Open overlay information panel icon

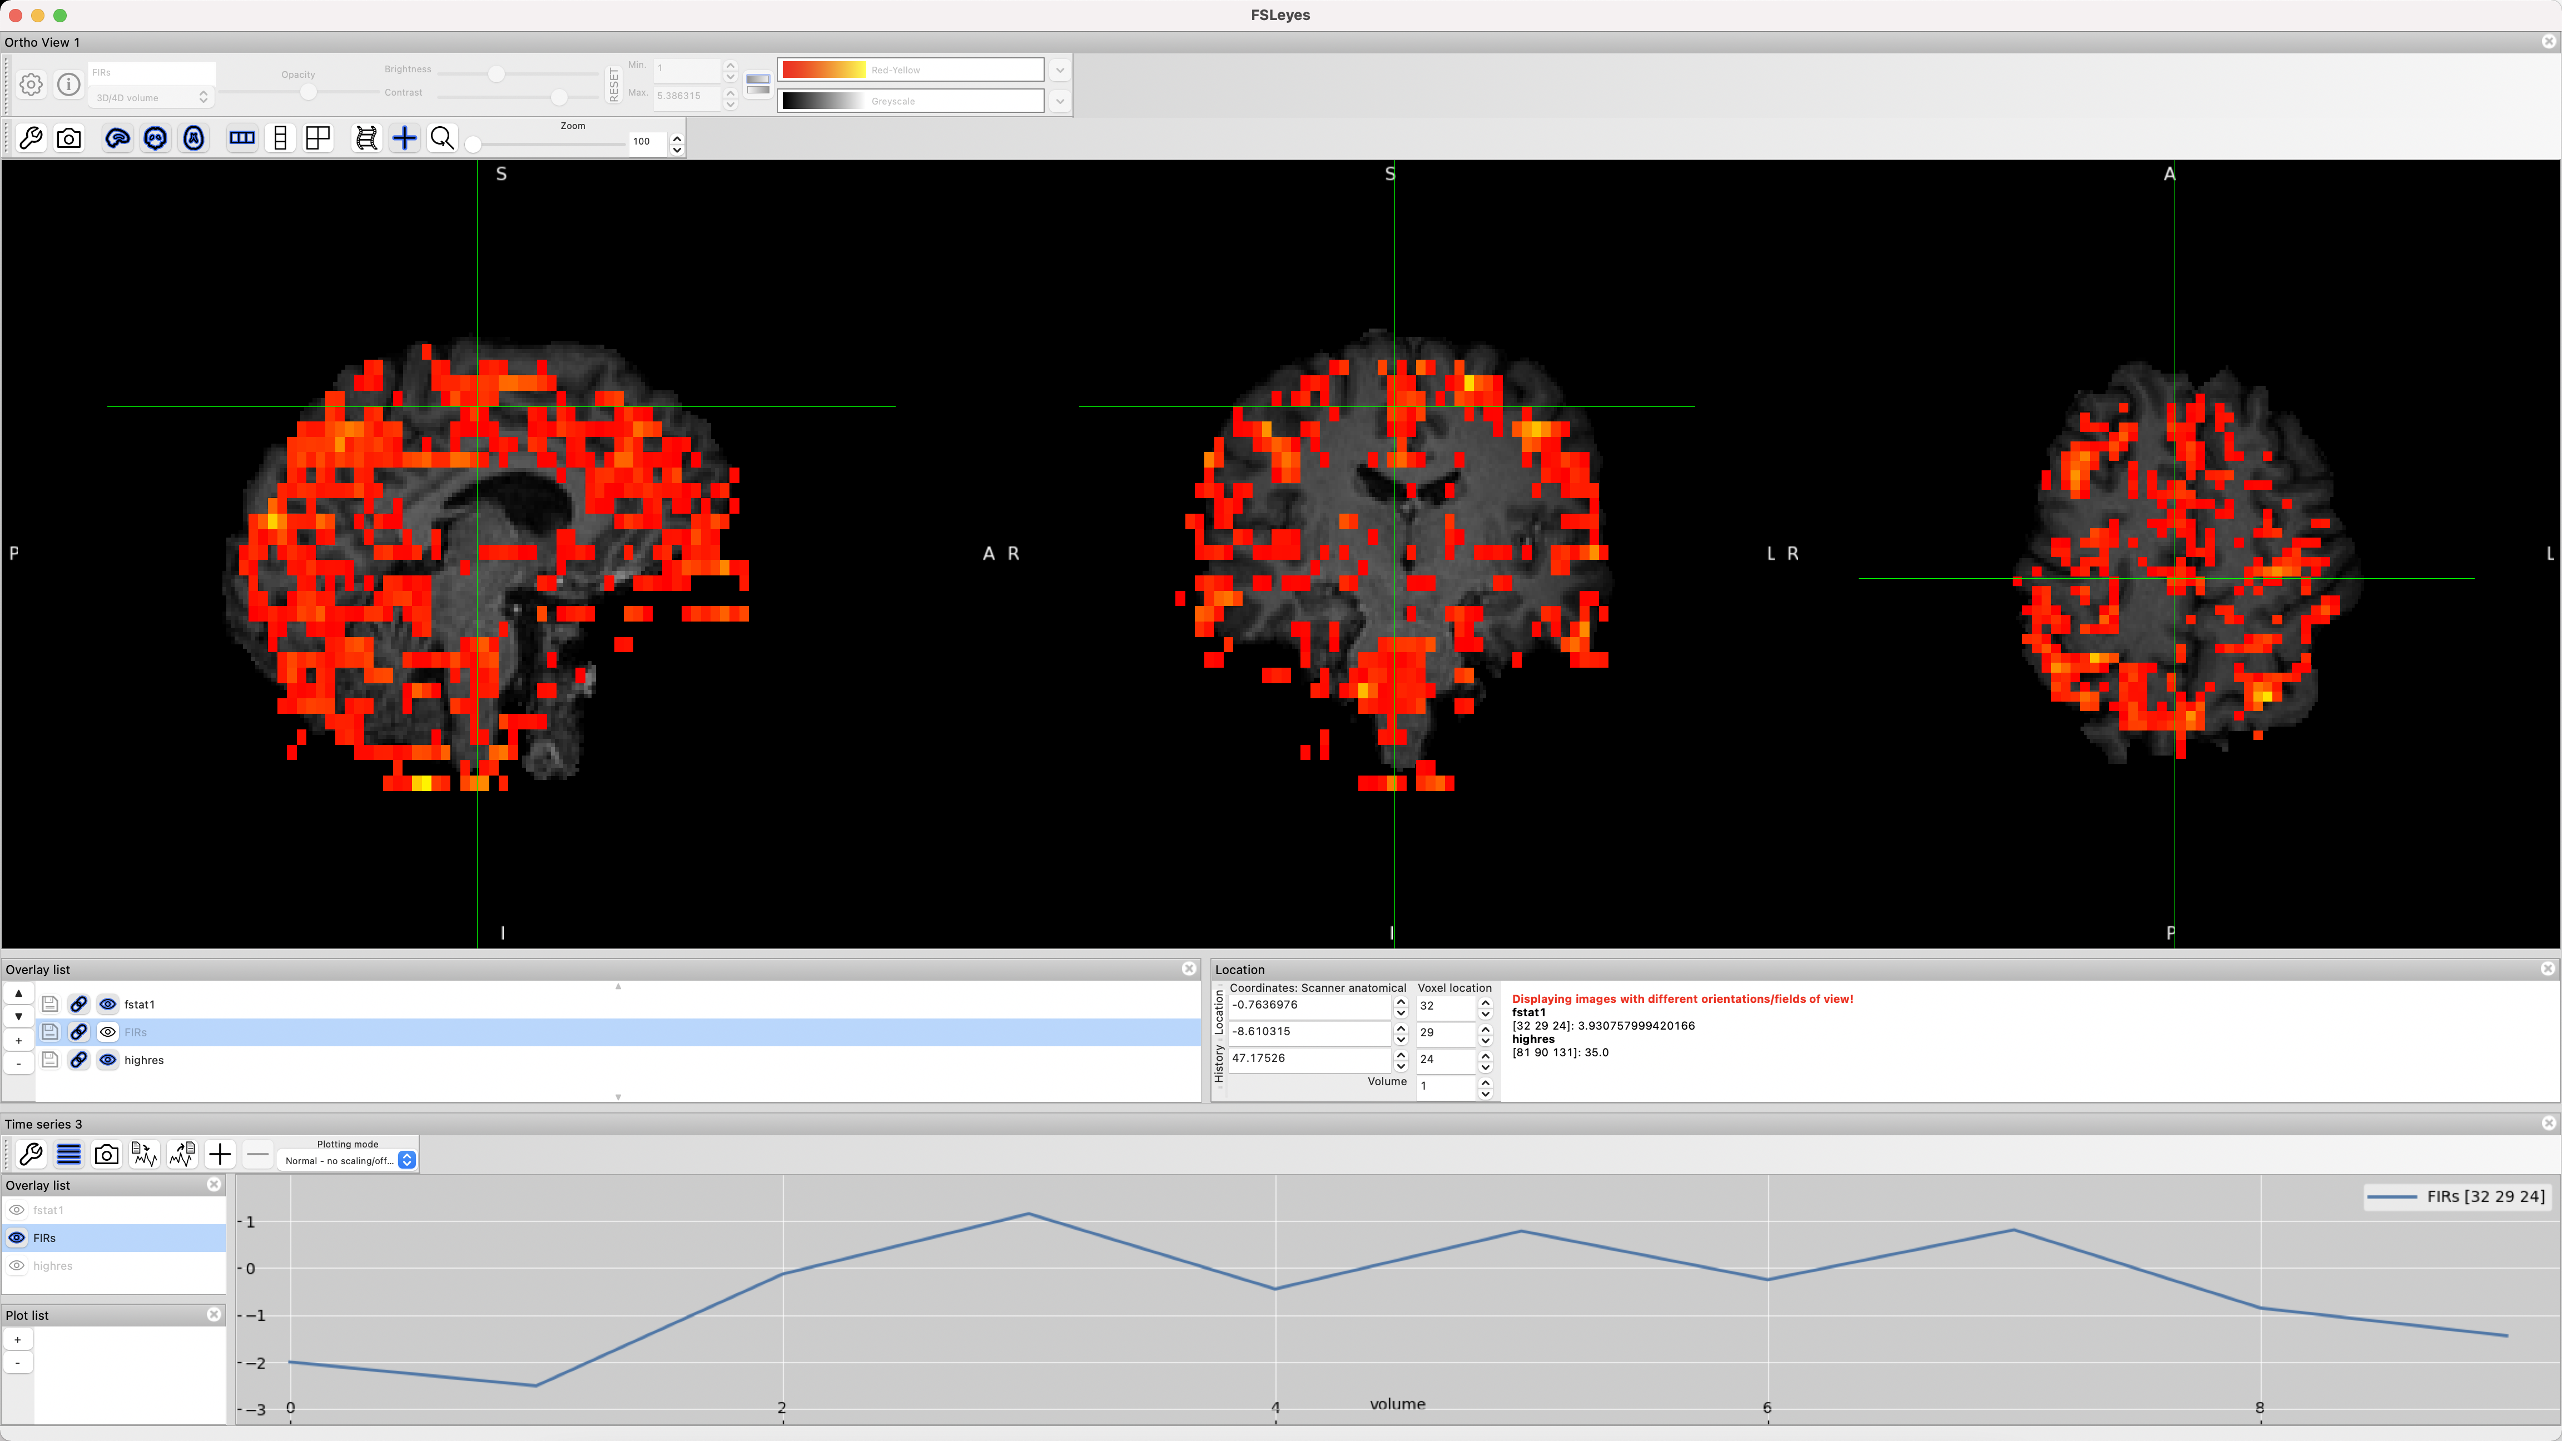[68, 85]
